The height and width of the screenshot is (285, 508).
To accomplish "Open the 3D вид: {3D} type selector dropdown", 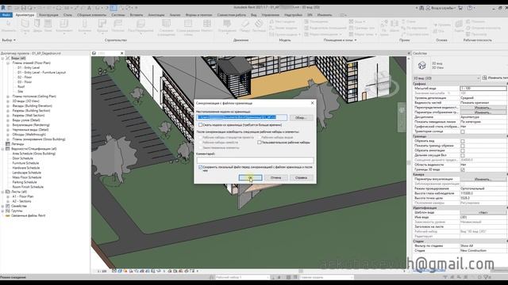I will coord(446,78).
